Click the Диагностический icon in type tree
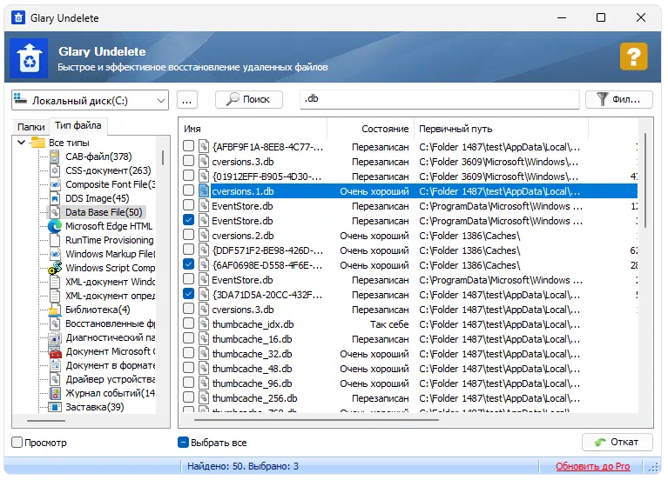This screenshot has height=480, width=668. [55, 338]
